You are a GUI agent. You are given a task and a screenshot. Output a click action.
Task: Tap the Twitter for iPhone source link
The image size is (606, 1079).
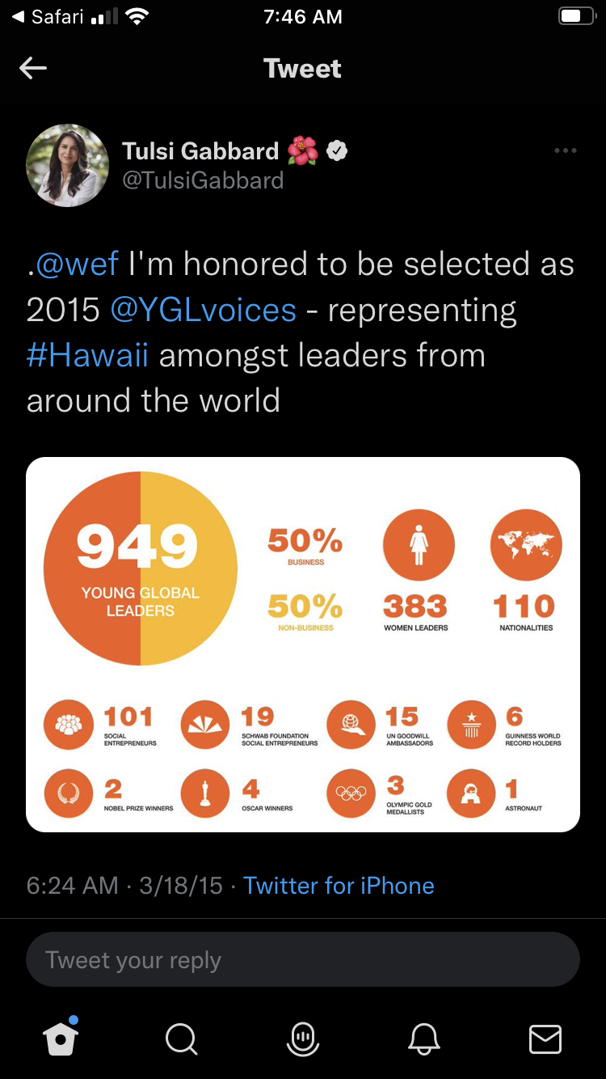tap(339, 886)
